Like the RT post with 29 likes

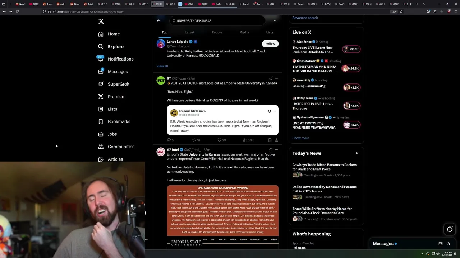(222, 140)
